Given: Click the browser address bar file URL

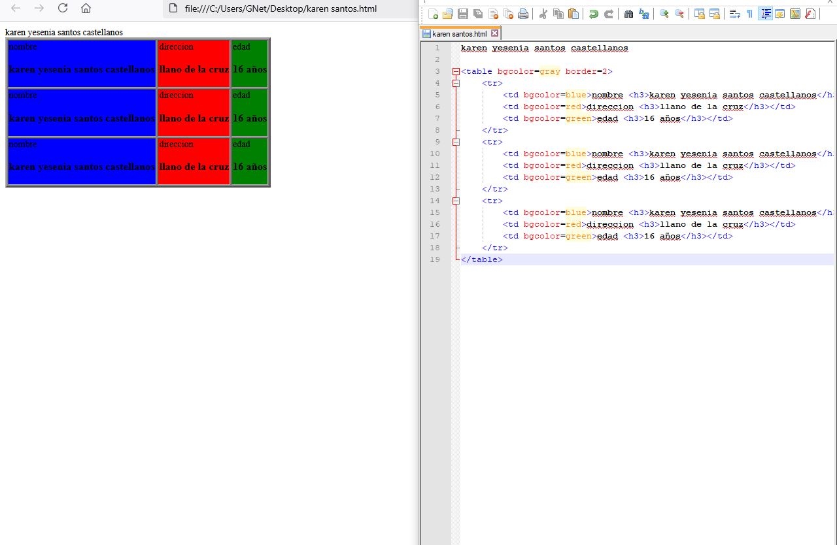Looking at the screenshot, I should tap(281, 8).
